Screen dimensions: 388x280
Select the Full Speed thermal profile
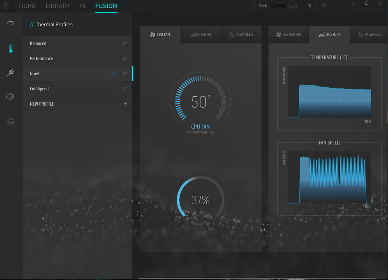pyautogui.click(x=70, y=89)
